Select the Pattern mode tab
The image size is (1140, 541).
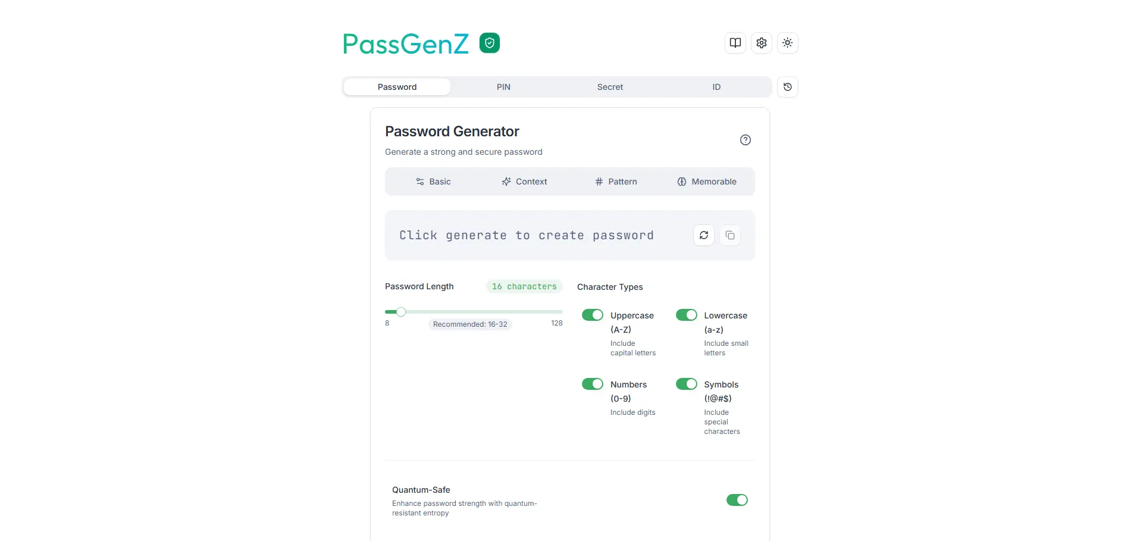(616, 182)
